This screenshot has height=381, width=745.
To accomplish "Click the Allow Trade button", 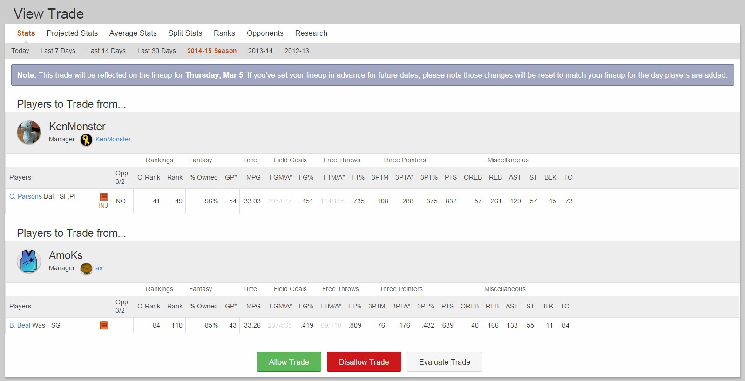I will pyautogui.click(x=289, y=362).
